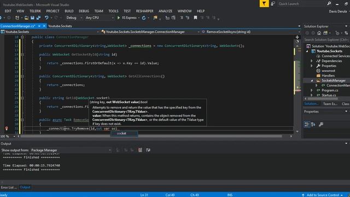Collapse GetAllConnections method outline at line 19

22,77
